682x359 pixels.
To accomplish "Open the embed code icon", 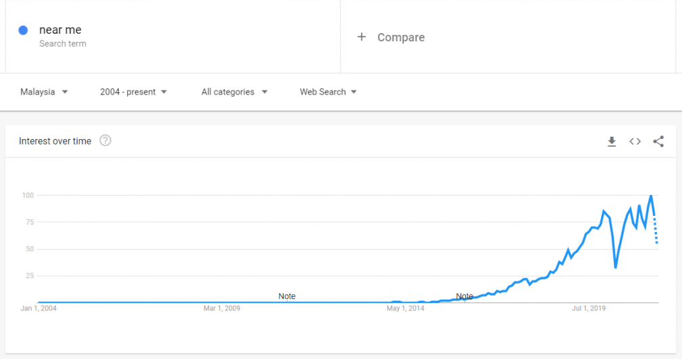I will 635,141.
